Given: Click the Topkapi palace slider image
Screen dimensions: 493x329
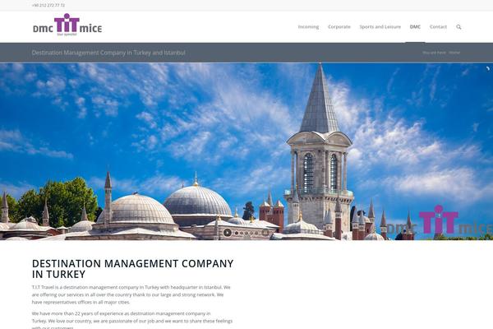Looking at the screenshot, I should click(246, 151).
